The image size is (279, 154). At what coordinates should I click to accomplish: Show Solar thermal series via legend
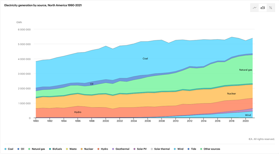tap(161, 149)
